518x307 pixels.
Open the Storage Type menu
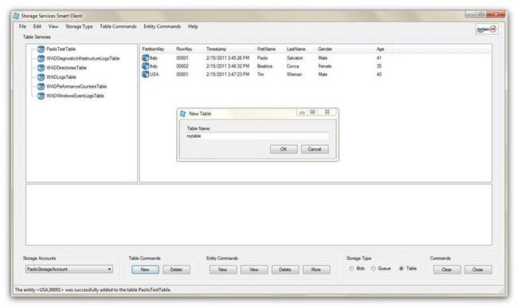pyautogui.click(x=79, y=26)
